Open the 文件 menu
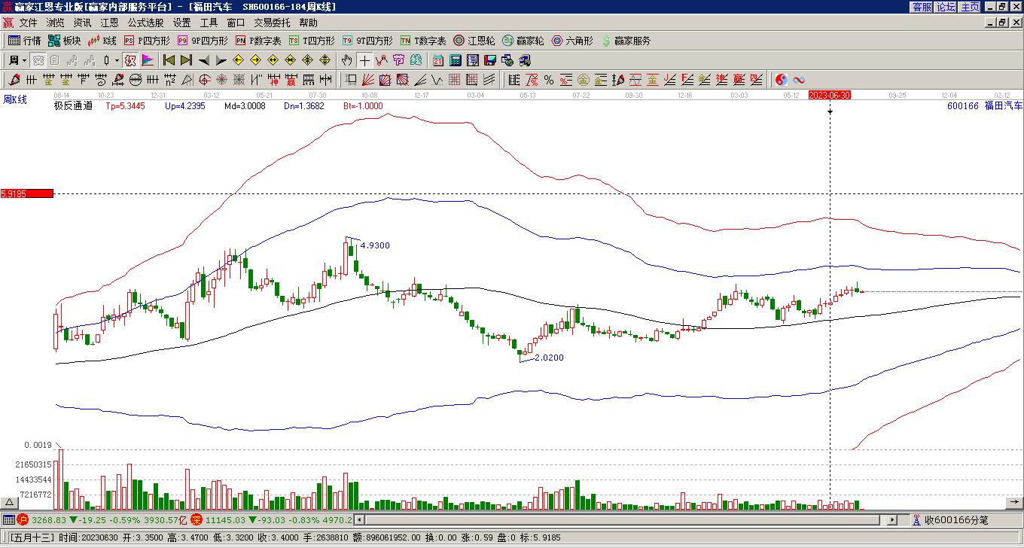 [28, 23]
